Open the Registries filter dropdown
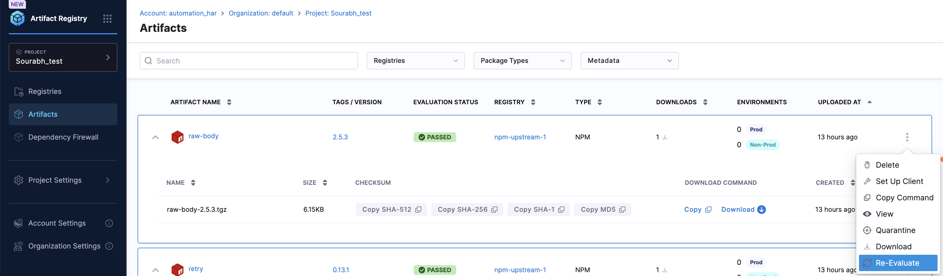 coord(416,61)
